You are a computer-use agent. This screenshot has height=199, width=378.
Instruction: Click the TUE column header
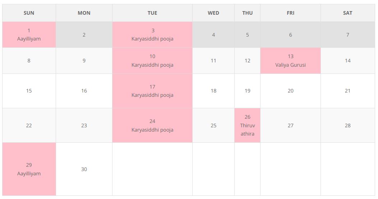pos(152,13)
